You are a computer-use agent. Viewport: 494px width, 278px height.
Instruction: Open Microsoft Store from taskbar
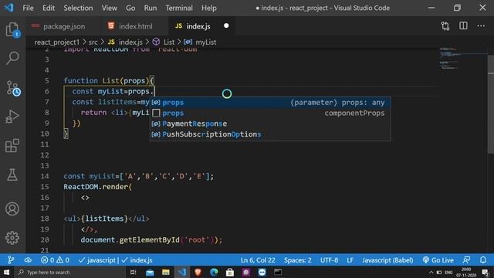click(230, 272)
